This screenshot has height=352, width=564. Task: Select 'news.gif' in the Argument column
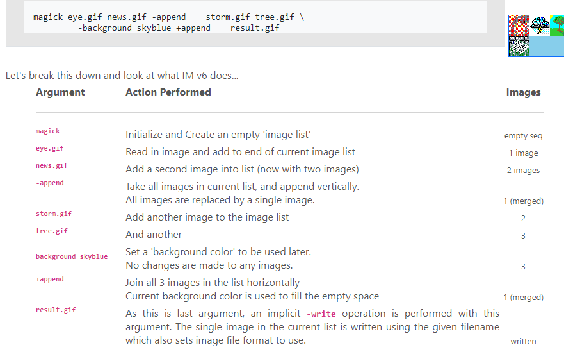[x=52, y=165]
